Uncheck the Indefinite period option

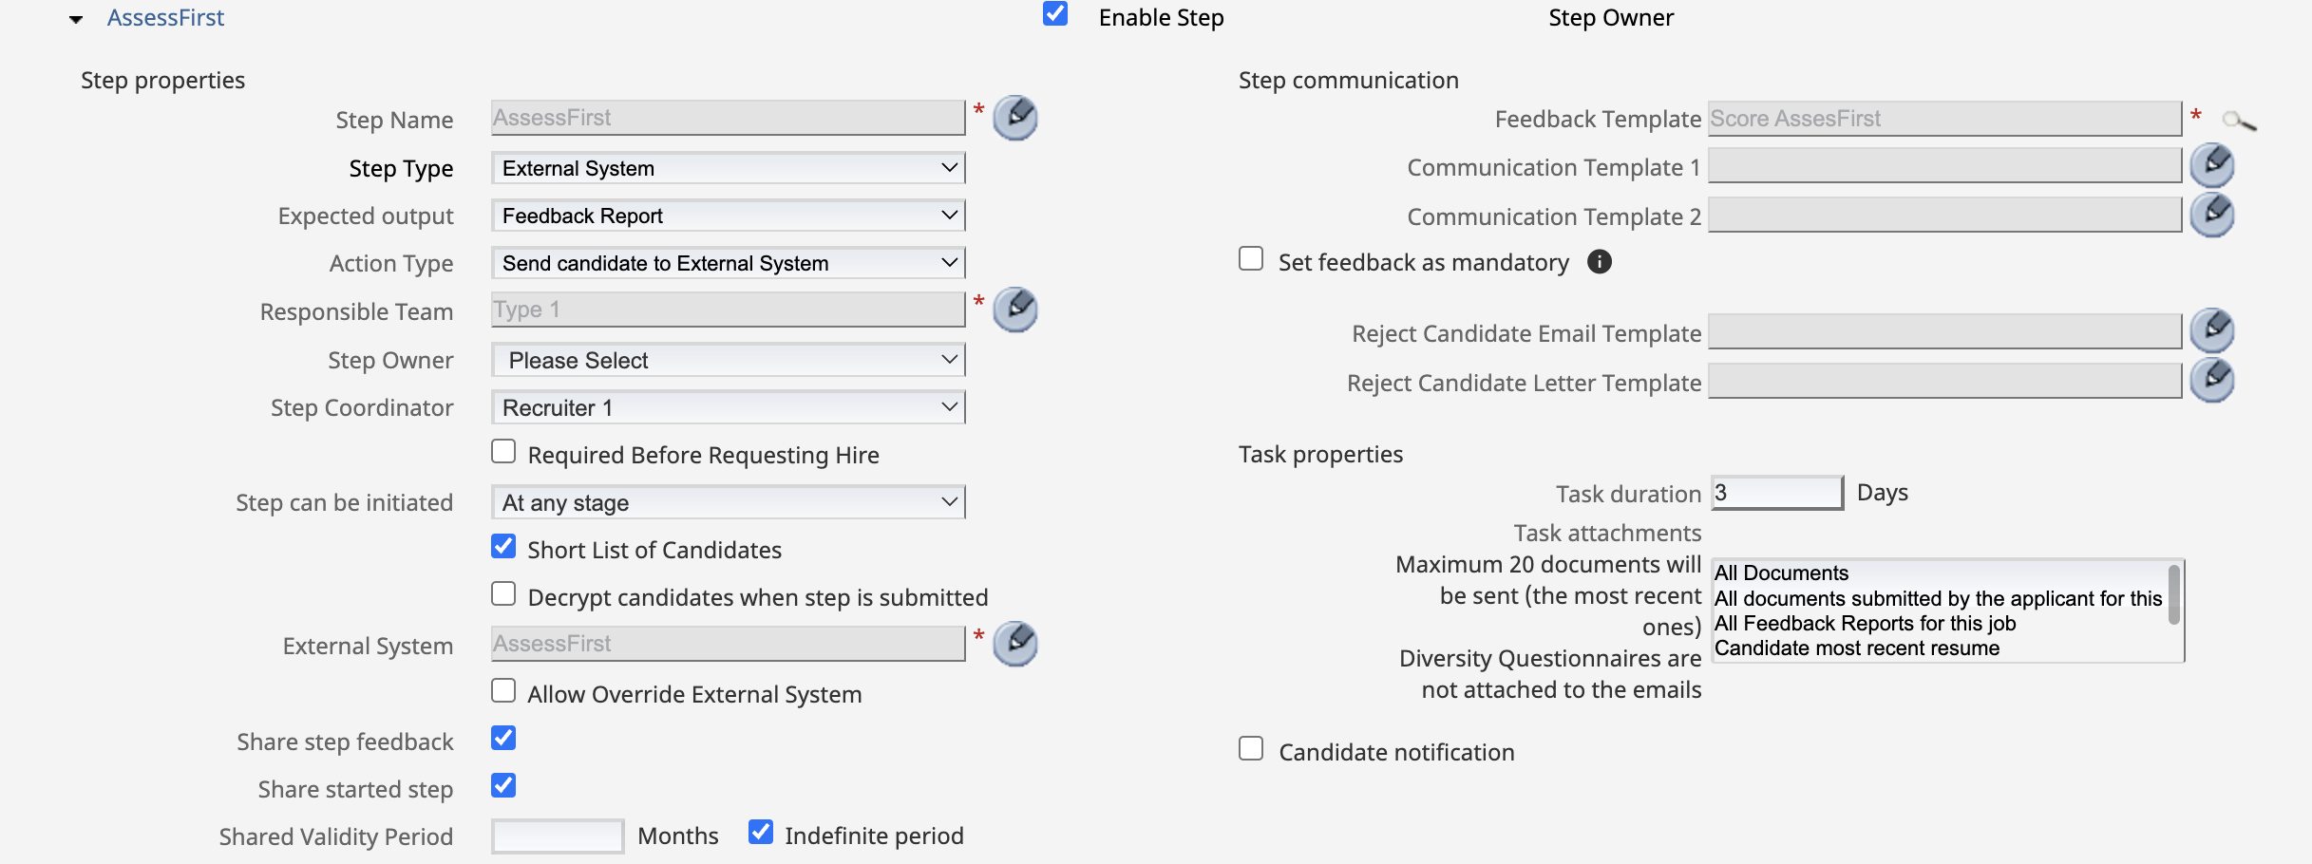760,833
